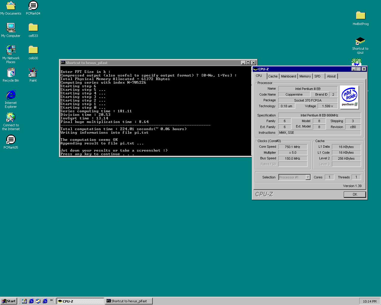Screen dimensions: 381x305
Task: Click the Instructions field MMX, SSE
Action: point(319,133)
